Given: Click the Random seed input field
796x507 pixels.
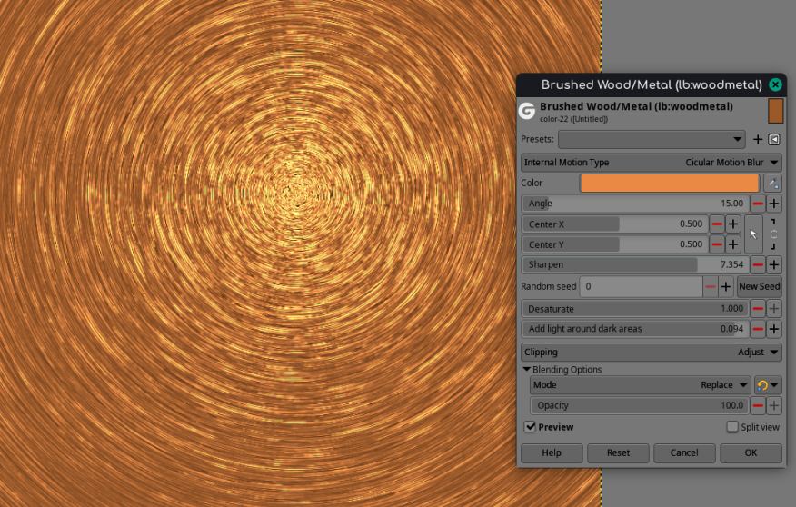Looking at the screenshot, I should coord(642,287).
